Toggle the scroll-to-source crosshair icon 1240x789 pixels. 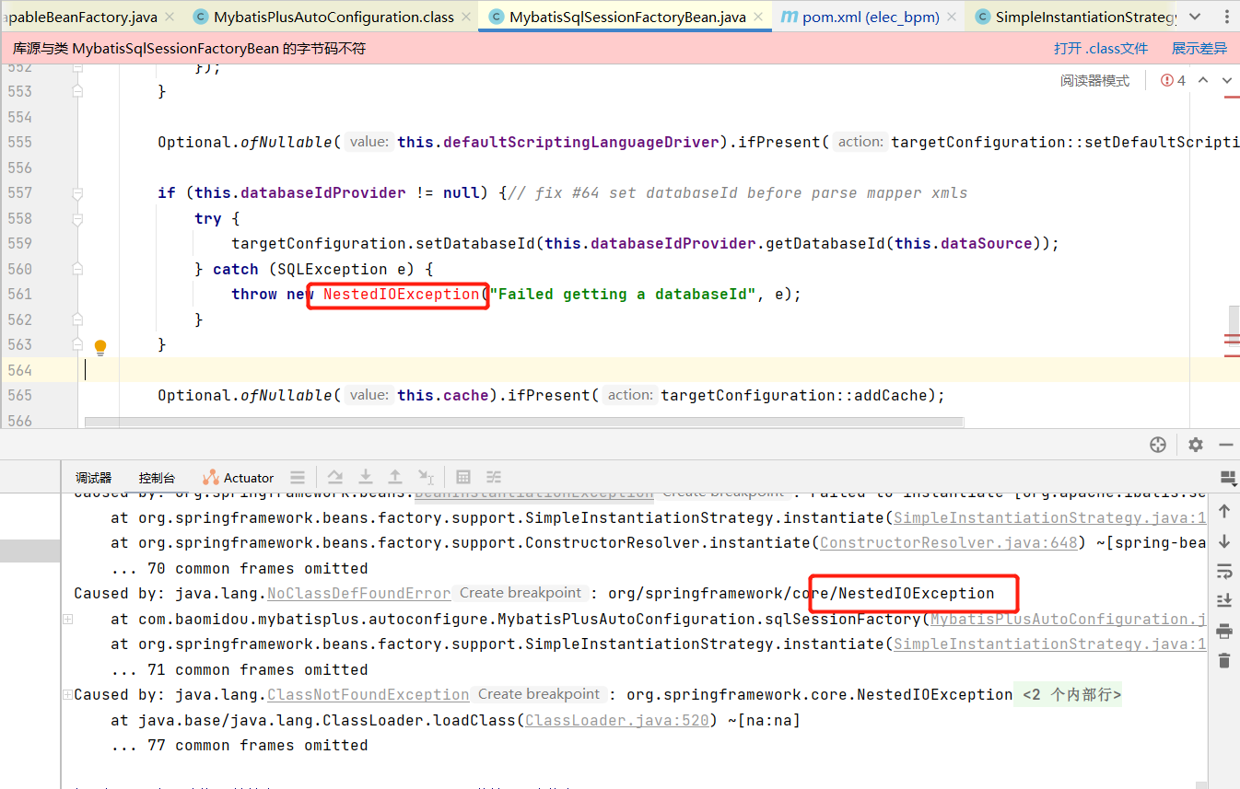click(1158, 444)
